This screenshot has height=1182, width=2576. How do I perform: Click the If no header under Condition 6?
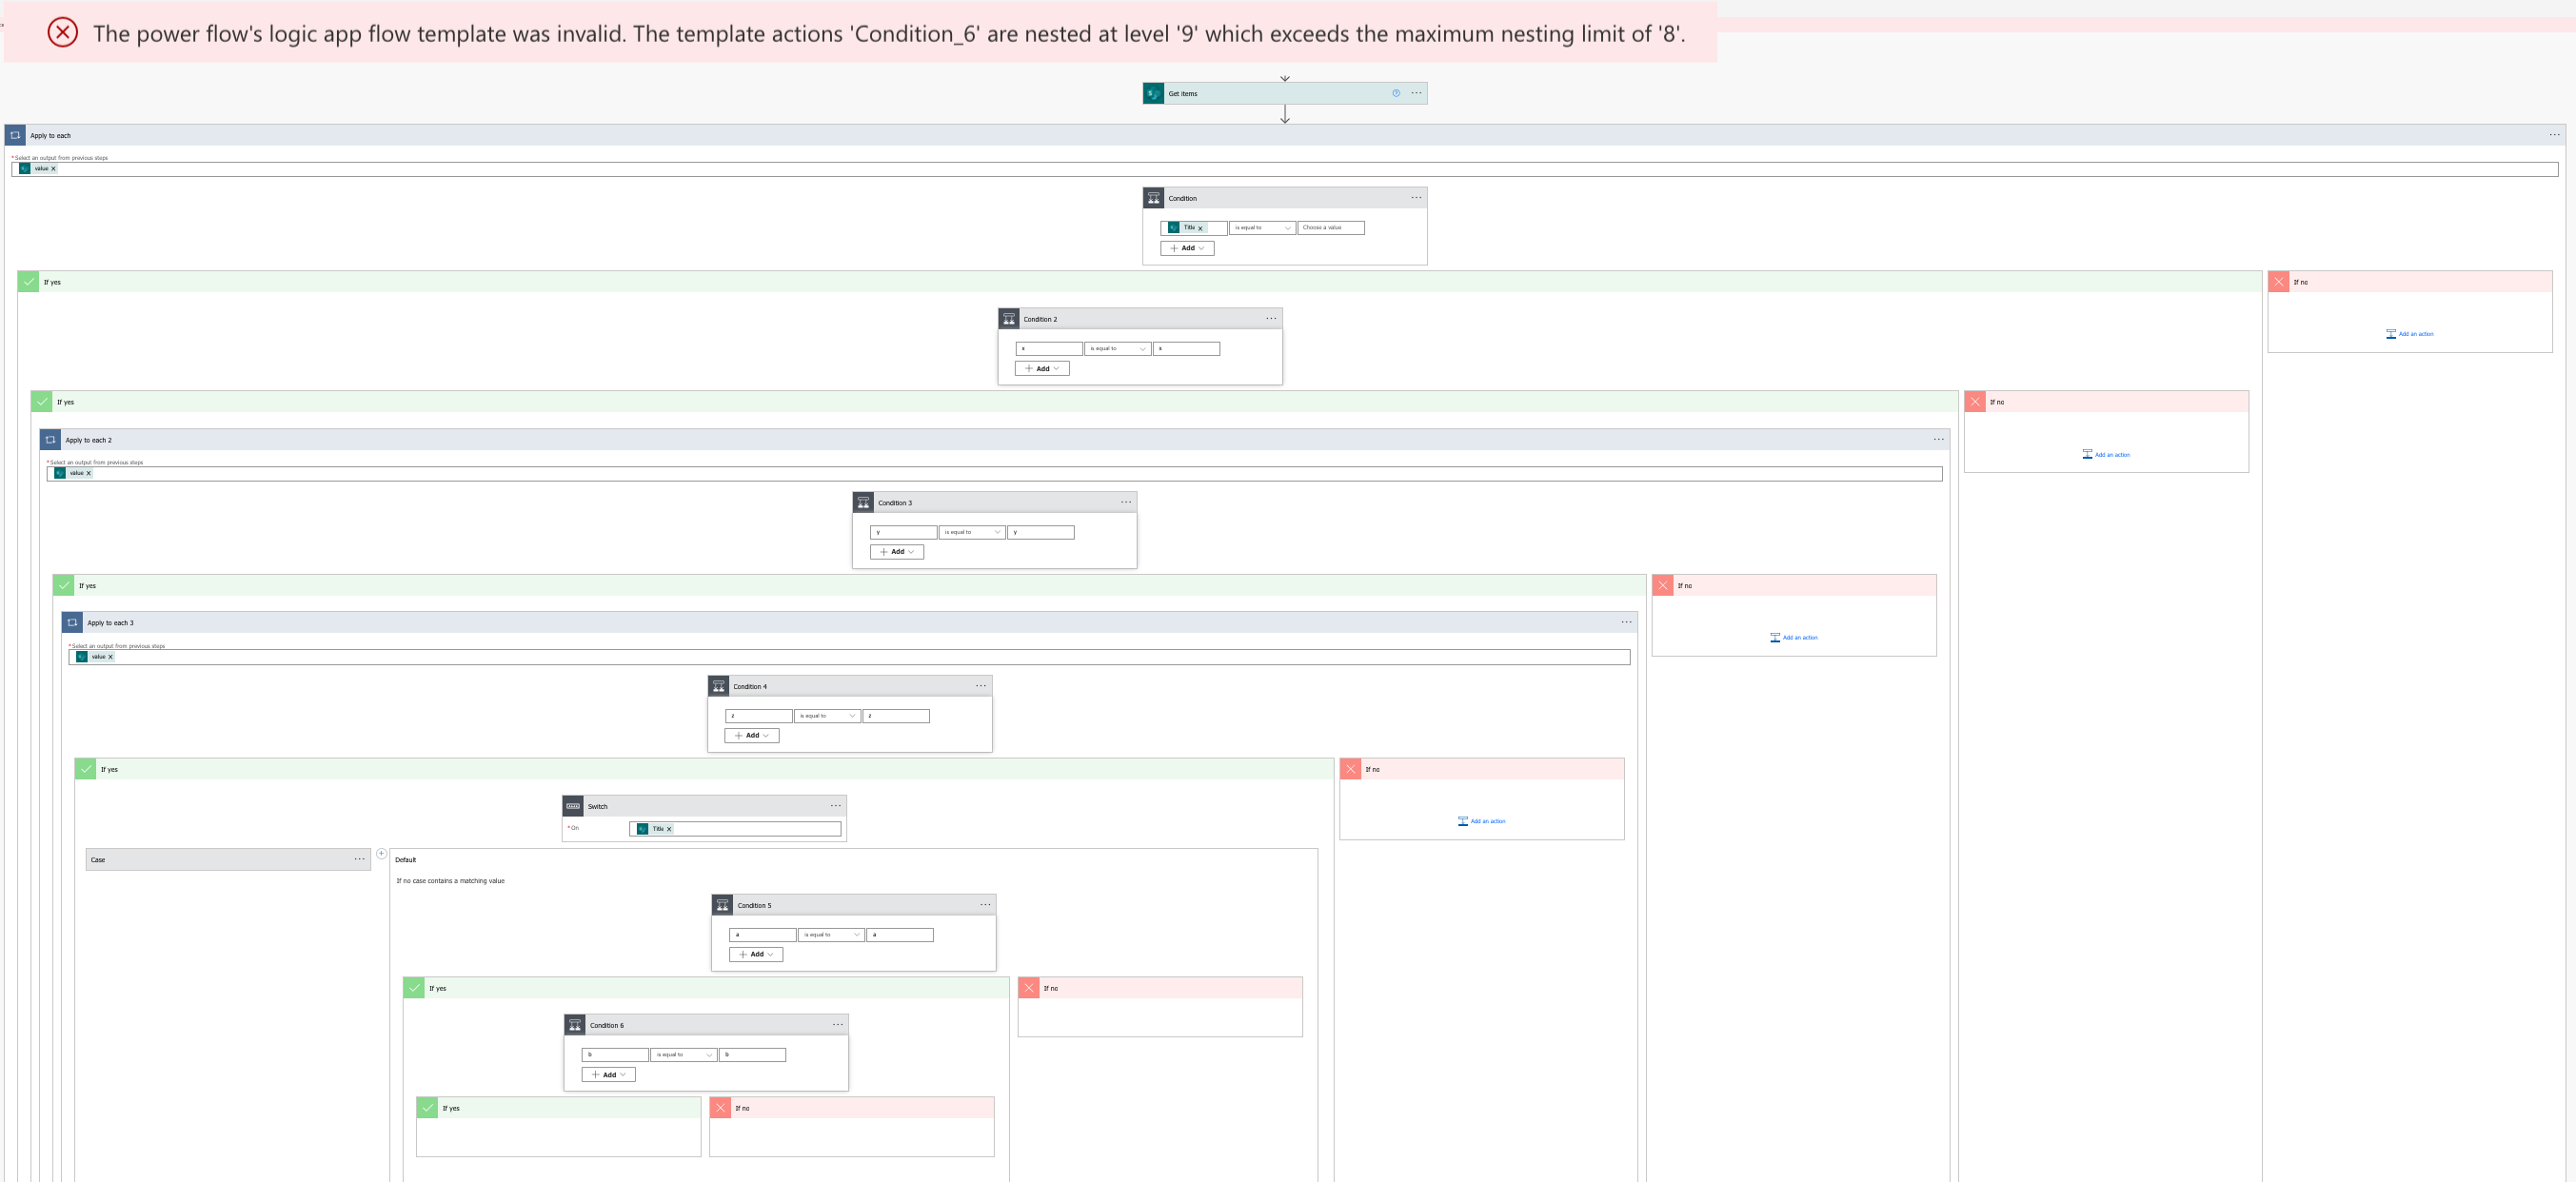point(852,1108)
